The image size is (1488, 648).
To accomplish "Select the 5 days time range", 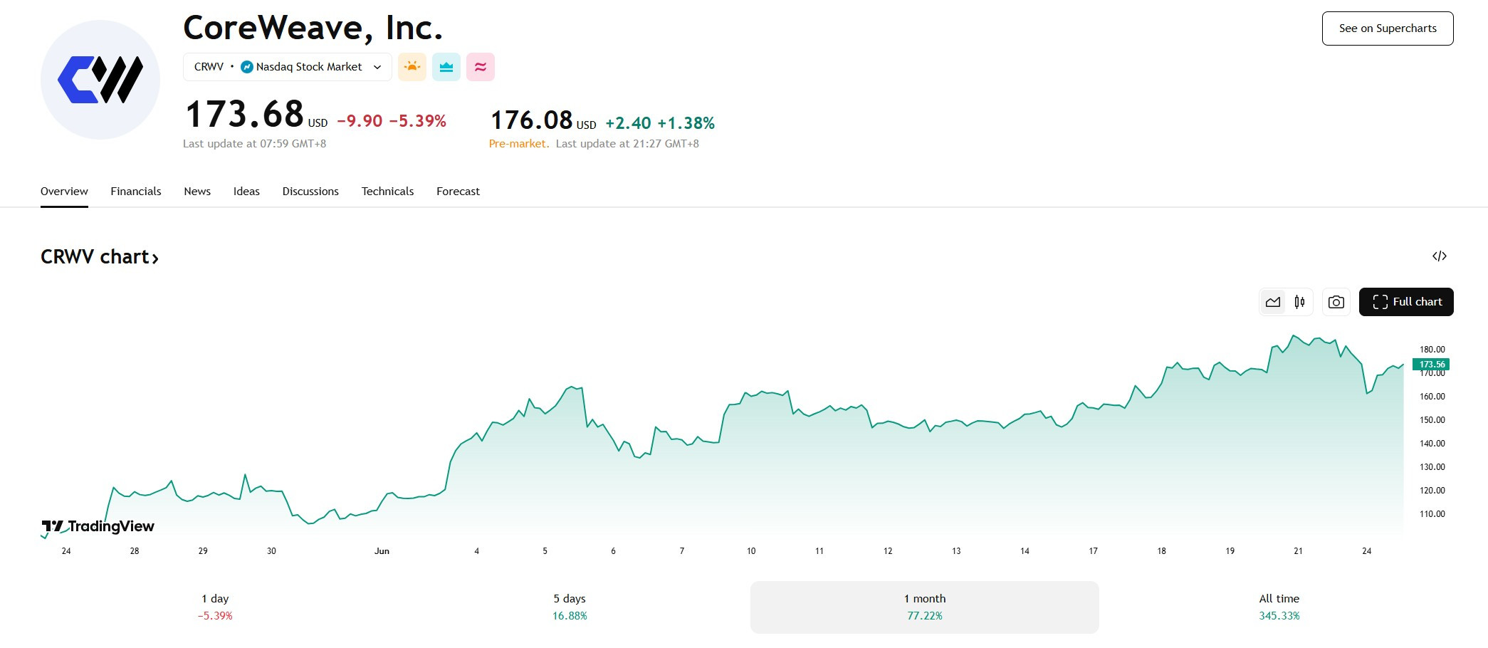I will [x=570, y=607].
